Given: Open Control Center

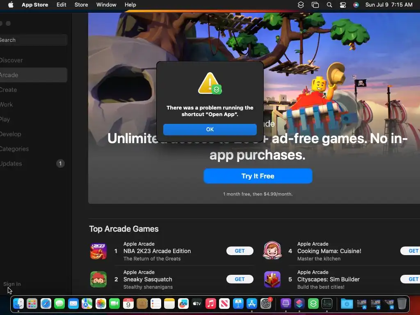Looking at the screenshot, I should click(x=343, y=5).
